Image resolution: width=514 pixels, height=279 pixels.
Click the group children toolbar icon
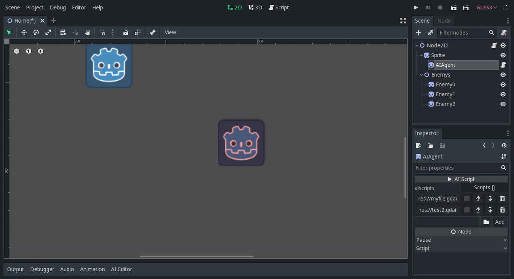point(137,32)
